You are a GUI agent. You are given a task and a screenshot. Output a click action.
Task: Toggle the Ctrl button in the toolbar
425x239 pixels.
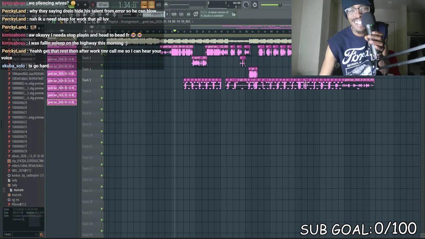tap(181, 14)
